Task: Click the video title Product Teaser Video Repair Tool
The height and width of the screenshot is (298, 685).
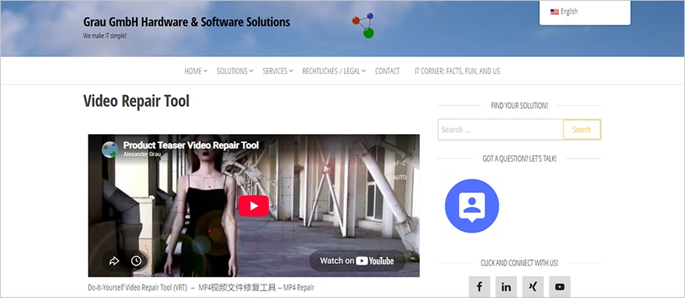Action: coord(191,145)
